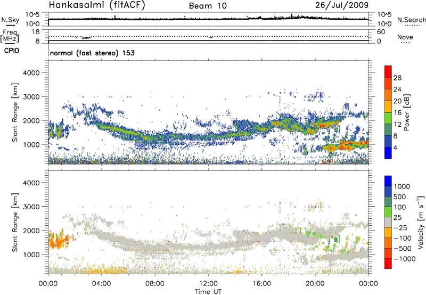
Task: Select the bright blue bottom power colorbar segment
Action: point(388,153)
